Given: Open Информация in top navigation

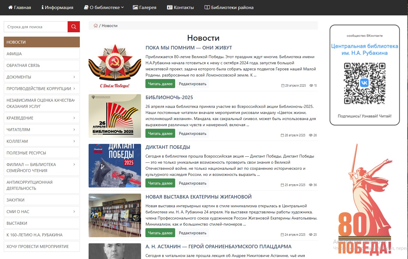Looking at the screenshot, I should (x=57, y=8).
